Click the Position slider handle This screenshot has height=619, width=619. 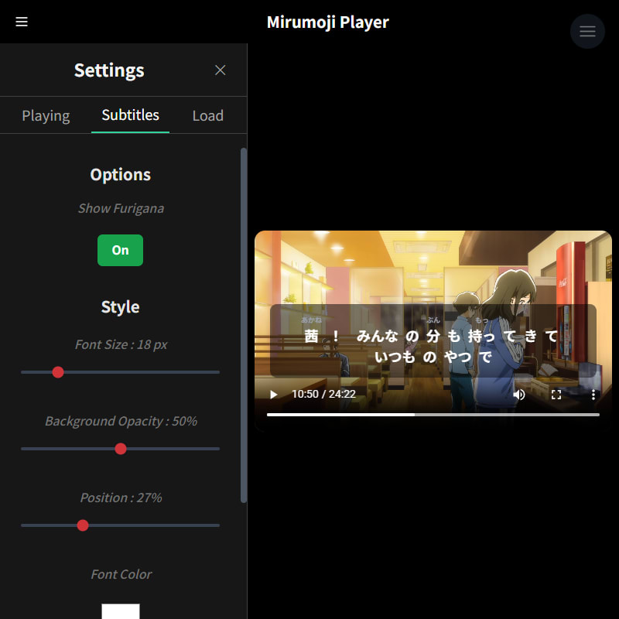(83, 525)
